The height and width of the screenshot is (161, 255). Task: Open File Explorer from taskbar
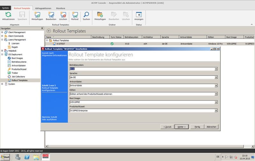tap(36, 157)
